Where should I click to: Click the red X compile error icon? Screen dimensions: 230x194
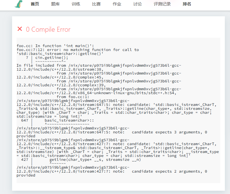[x=20, y=29]
